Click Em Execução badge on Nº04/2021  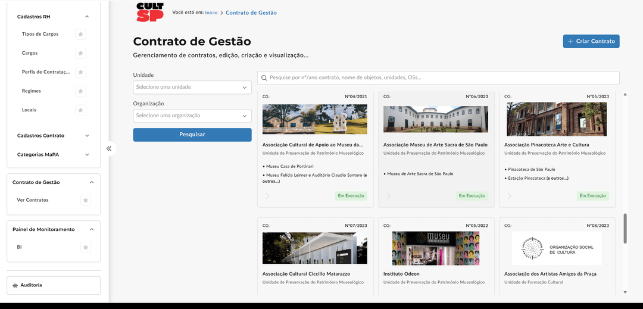click(x=351, y=196)
